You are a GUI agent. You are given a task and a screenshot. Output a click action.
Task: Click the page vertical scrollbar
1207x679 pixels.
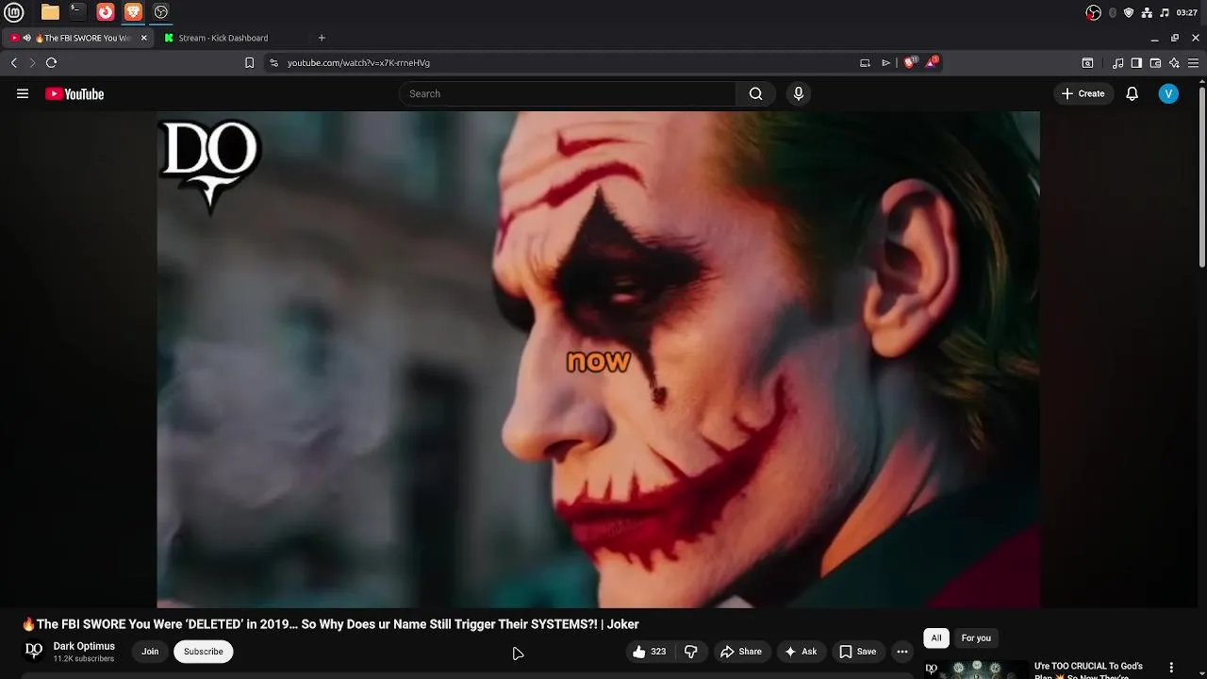(x=1201, y=177)
